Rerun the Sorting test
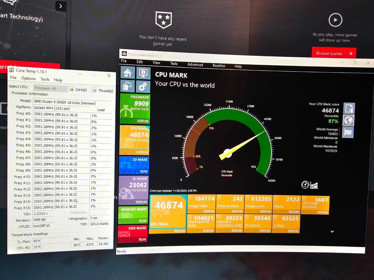The height and width of the screenshot is (280, 374). tap(293, 231)
